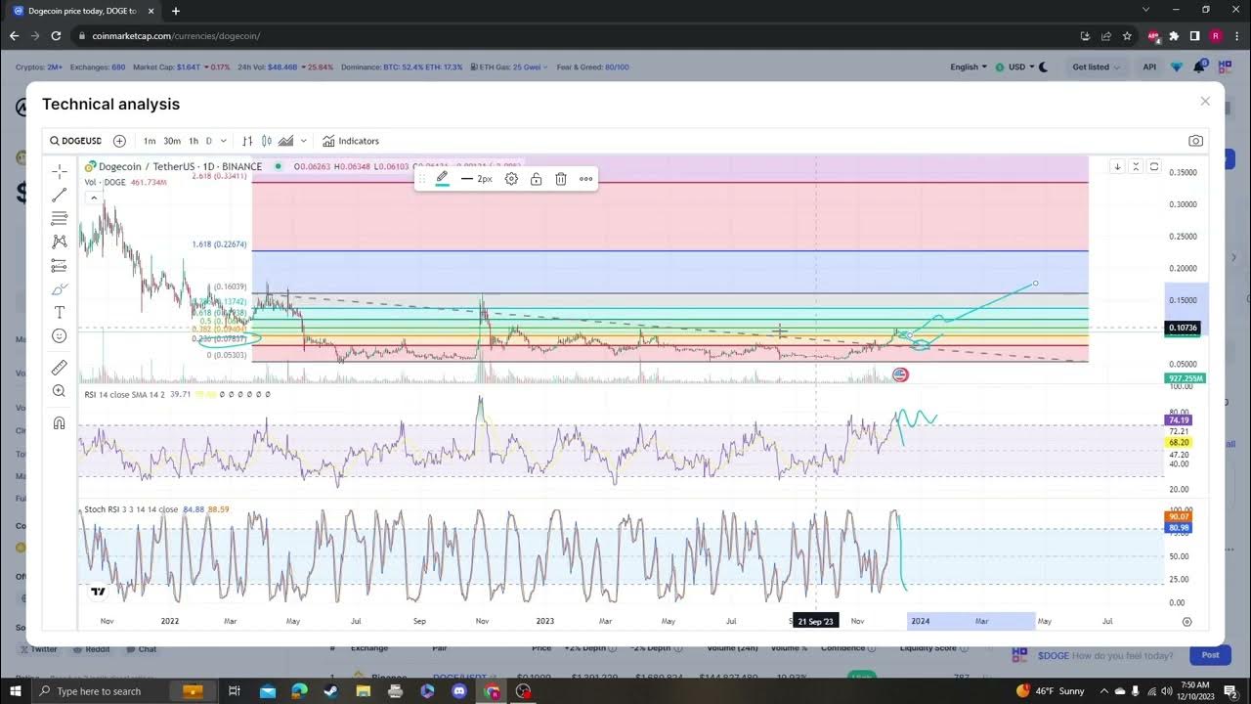The height and width of the screenshot is (704, 1251).
Task: Toggle dark mode moon icon
Action: pyautogui.click(x=1043, y=67)
